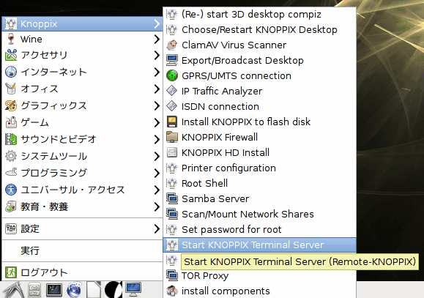This screenshot has height=298, width=424.
Task: Click the インターネット globe icon
Action: pyautogui.click(x=11, y=72)
